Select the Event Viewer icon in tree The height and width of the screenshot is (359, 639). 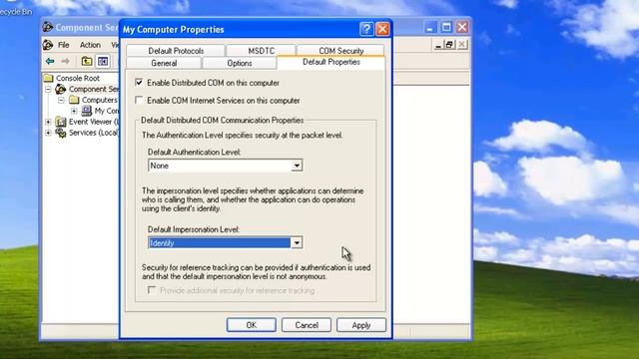(61, 122)
